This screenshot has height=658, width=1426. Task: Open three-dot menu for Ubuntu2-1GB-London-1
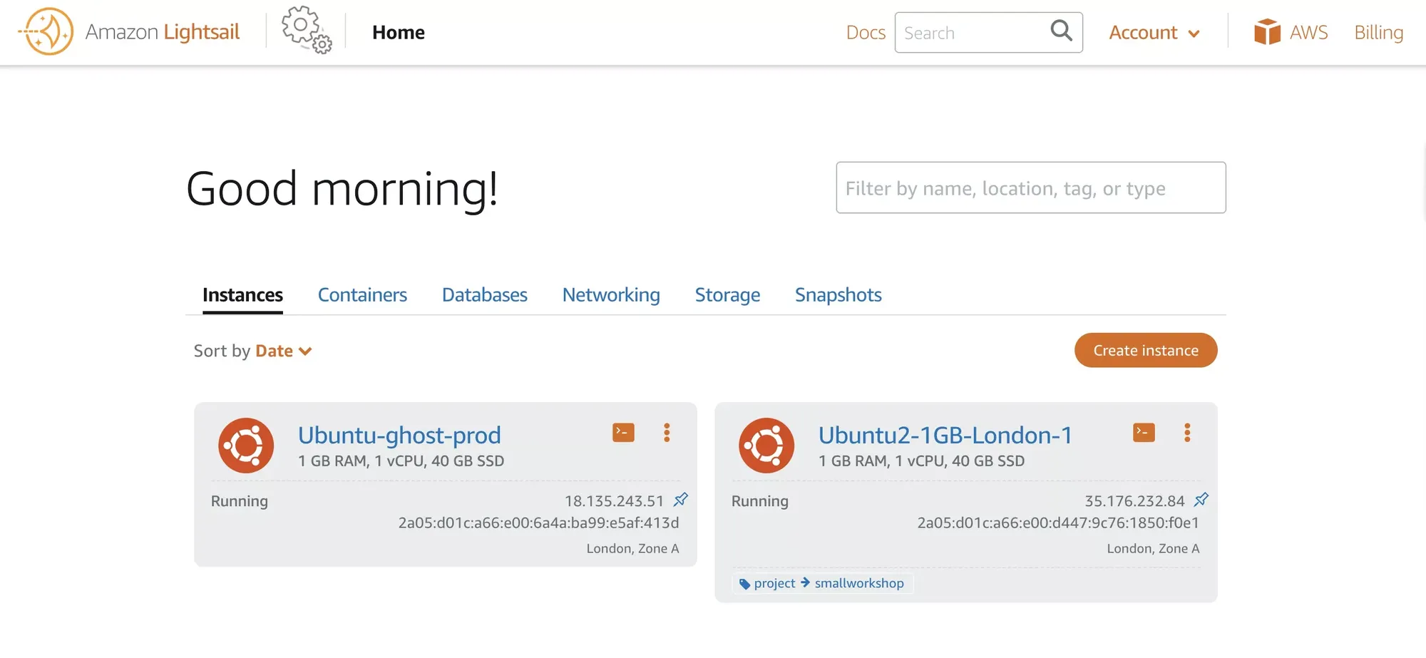coord(1187,433)
